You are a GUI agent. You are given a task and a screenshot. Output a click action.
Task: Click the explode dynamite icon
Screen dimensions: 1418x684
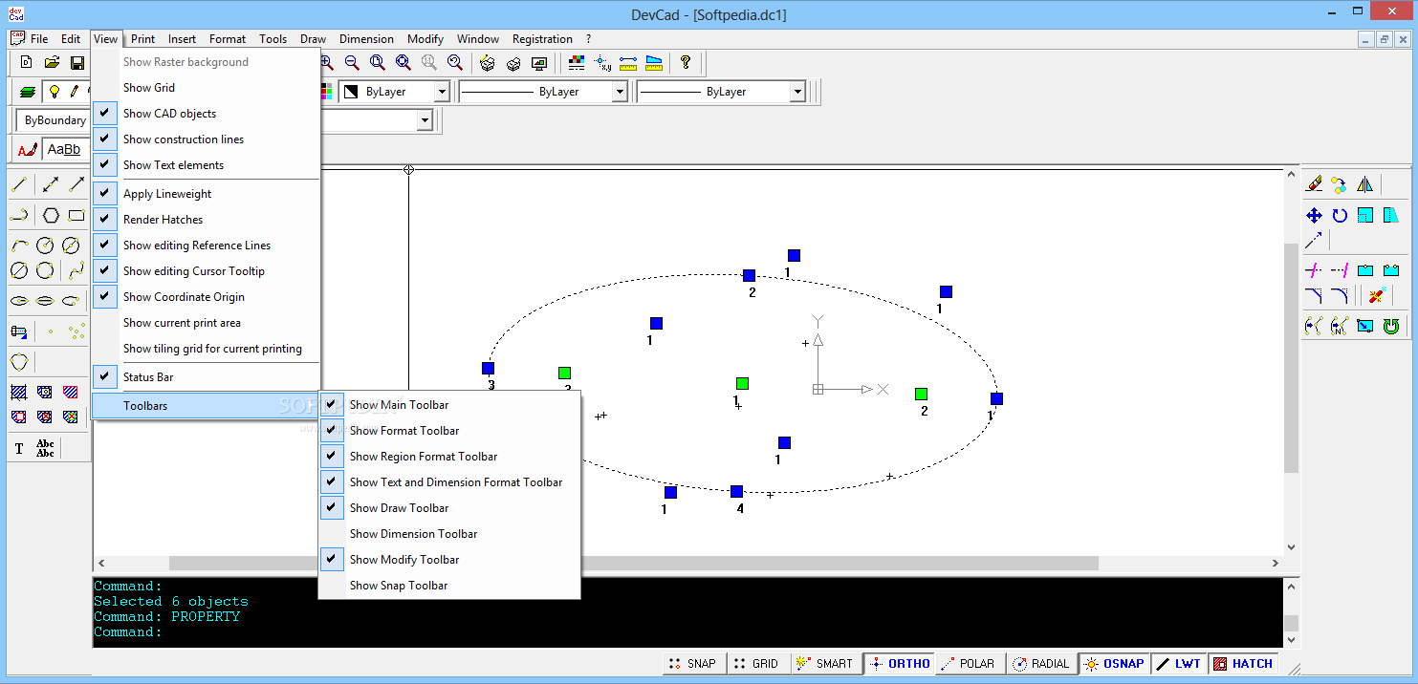(1376, 296)
